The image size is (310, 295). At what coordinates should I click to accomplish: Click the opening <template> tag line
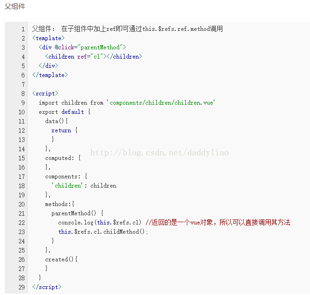[48, 38]
